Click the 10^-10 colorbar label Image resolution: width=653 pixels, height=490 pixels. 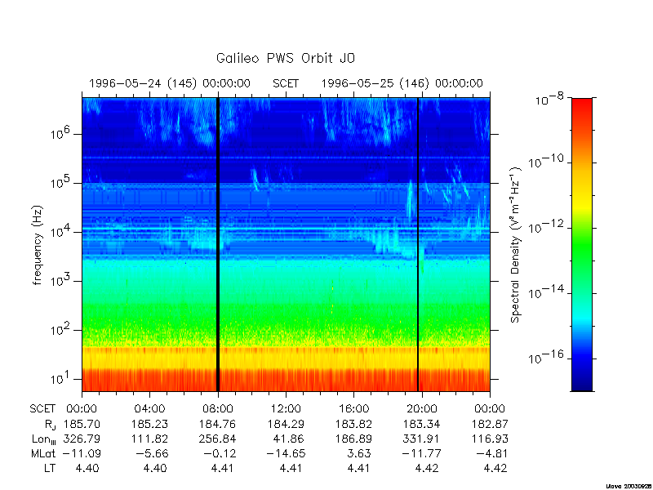546,160
